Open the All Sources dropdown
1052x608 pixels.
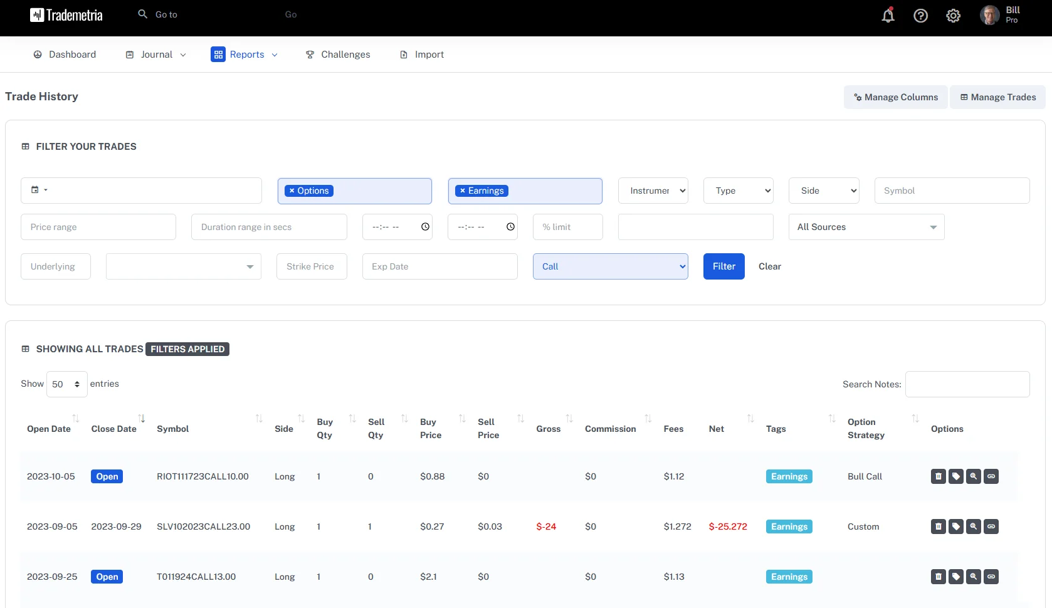tap(866, 227)
